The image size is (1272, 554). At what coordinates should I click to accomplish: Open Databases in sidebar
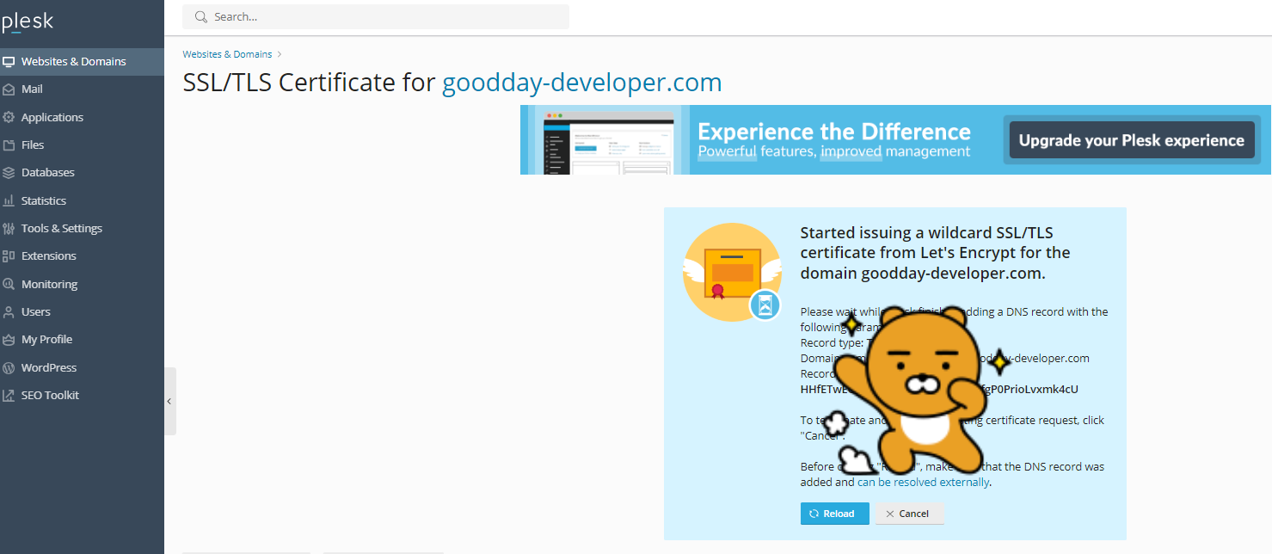[x=82, y=173]
